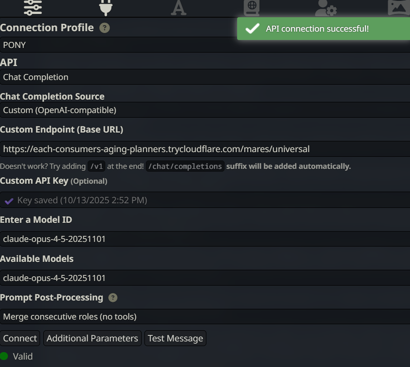Click the Custom API Key field
The height and width of the screenshot is (367, 410).
tap(205, 200)
